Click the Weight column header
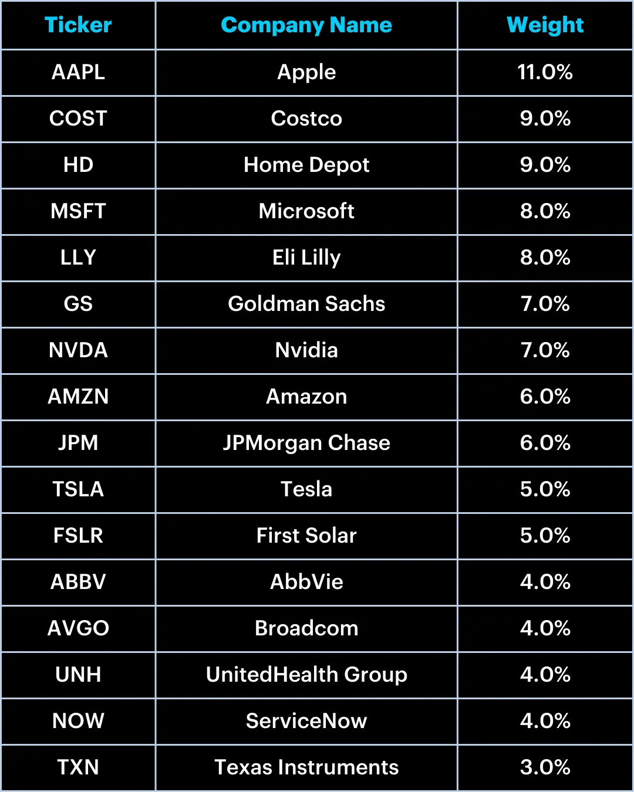This screenshot has height=792, width=634. (x=545, y=25)
